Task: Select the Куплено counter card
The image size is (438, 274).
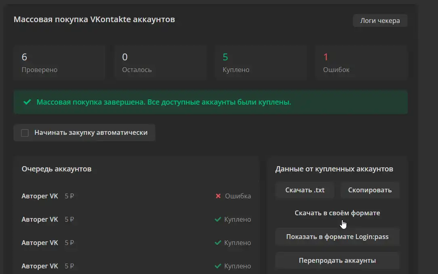Action: coord(260,63)
